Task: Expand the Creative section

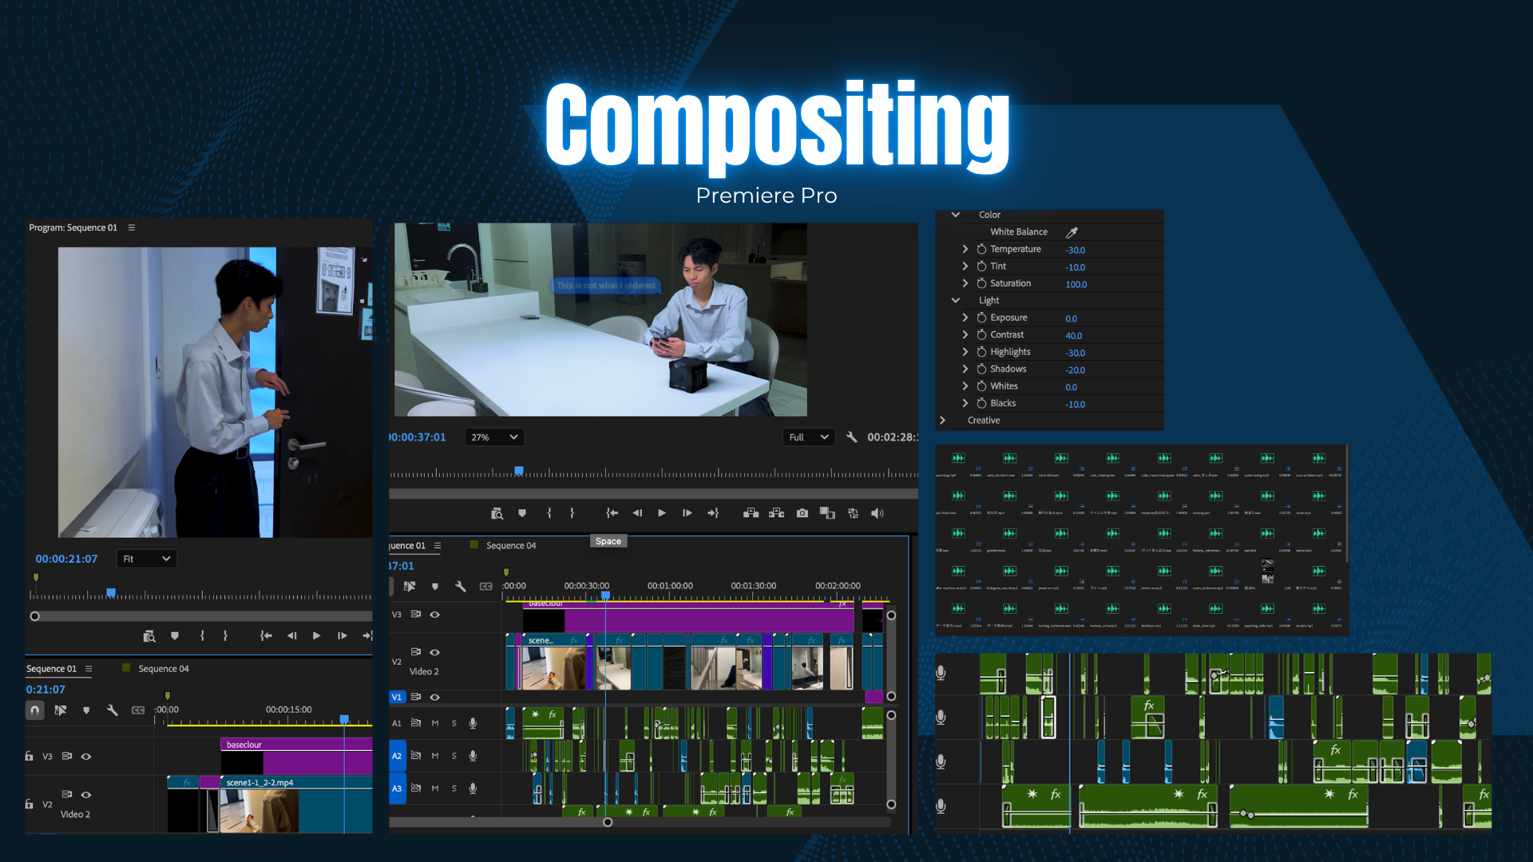Action: [943, 420]
